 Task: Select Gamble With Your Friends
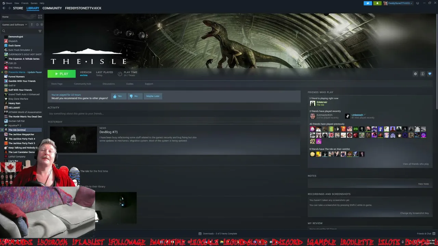click(22, 81)
